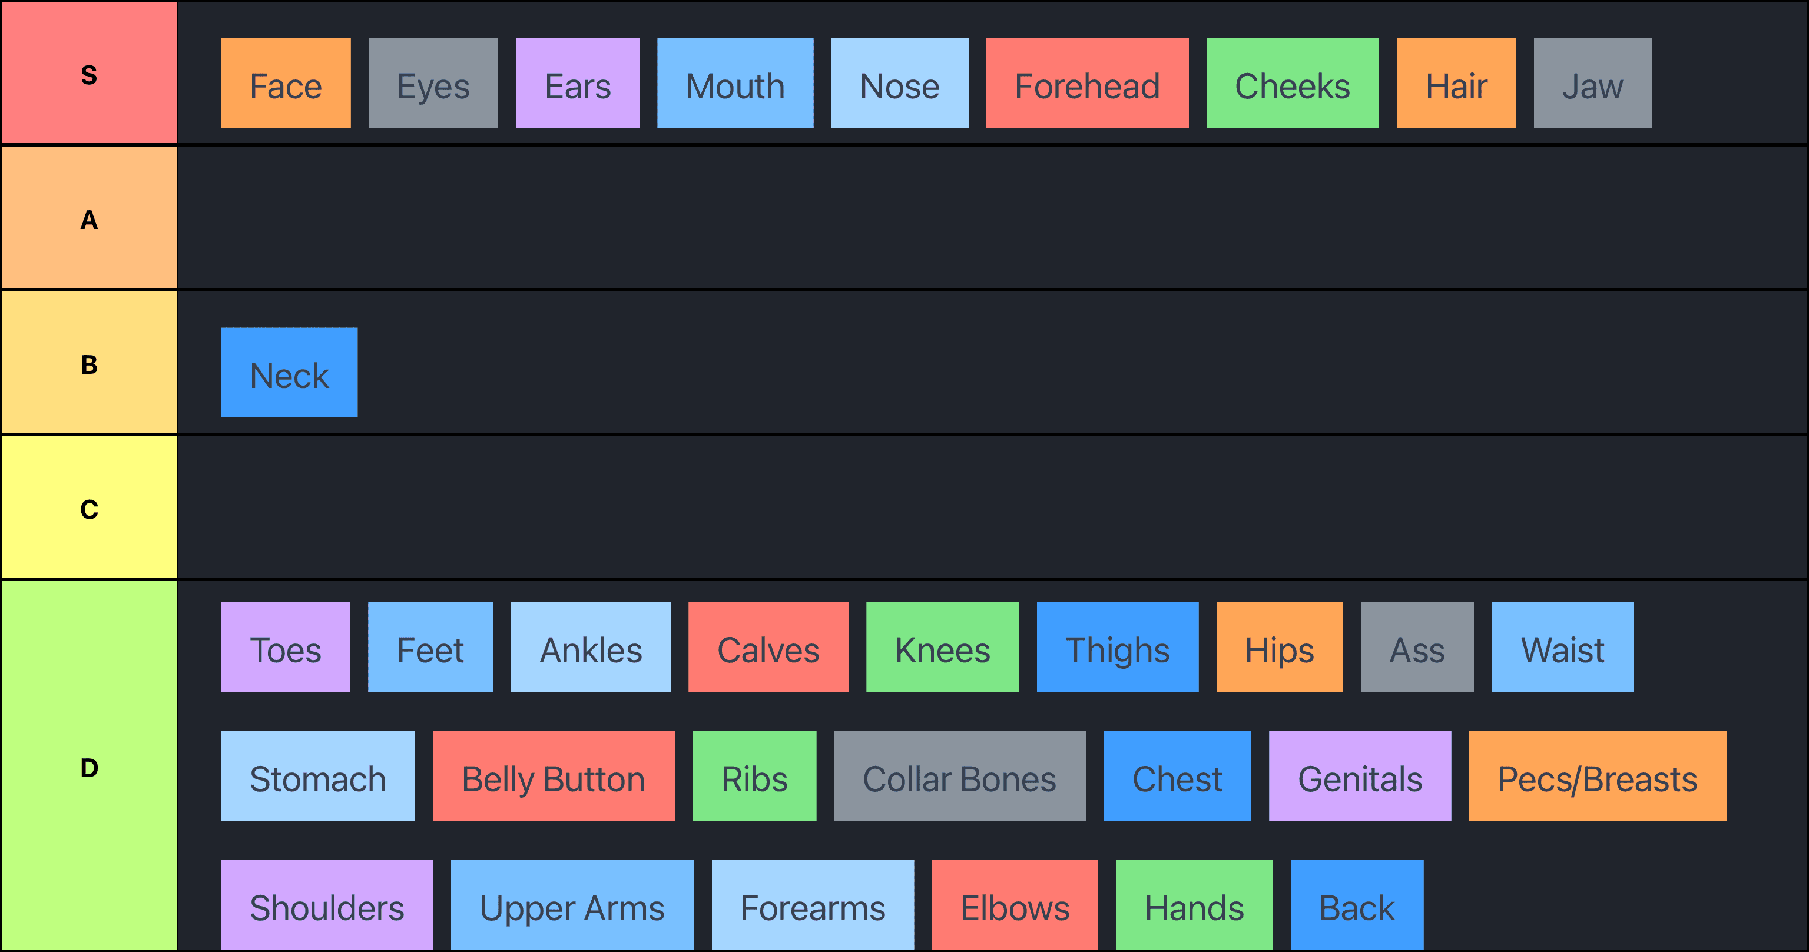Screen dimensions: 1809x952
Task: Select the A tier label
Action: point(89,218)
